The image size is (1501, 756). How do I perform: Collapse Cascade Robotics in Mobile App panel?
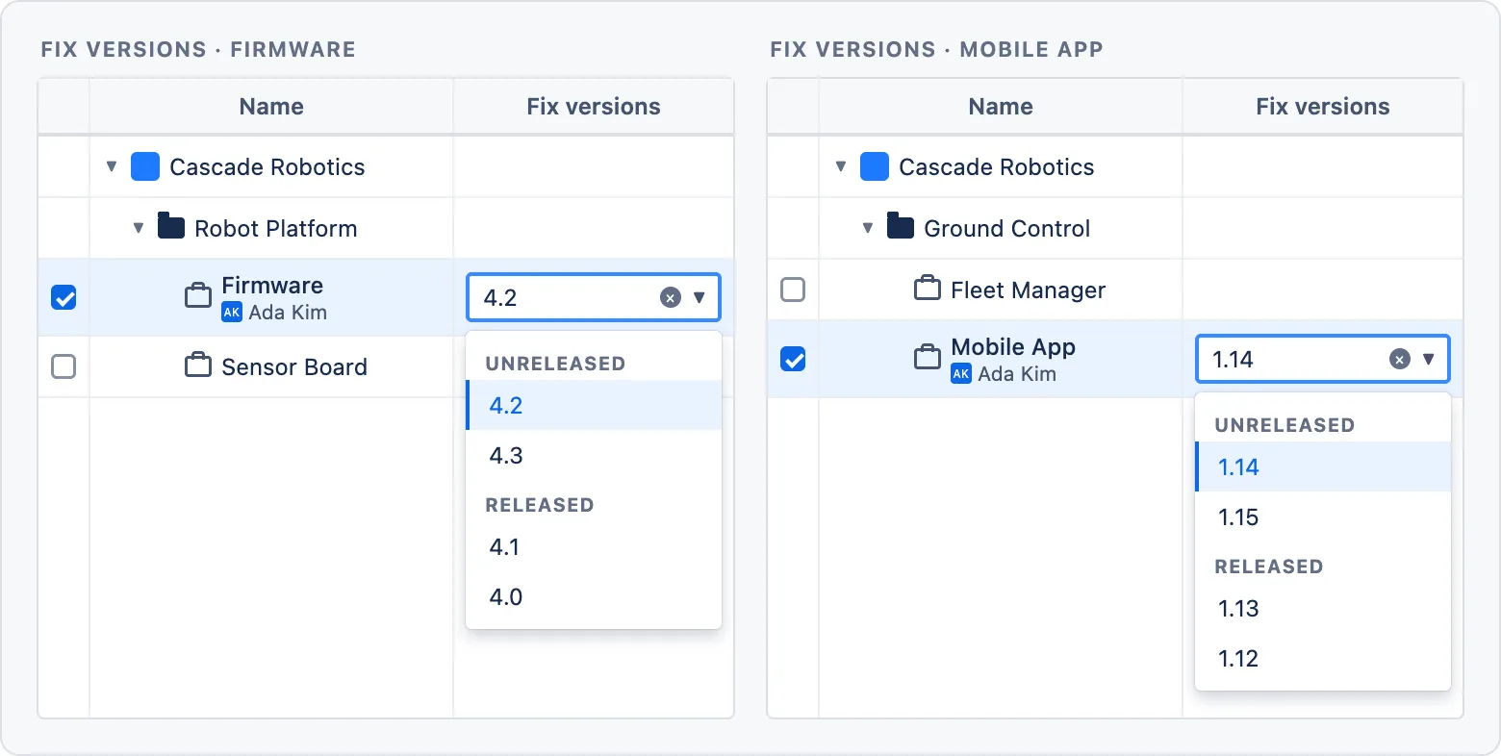pyautogui.click(x=841, y=166)
